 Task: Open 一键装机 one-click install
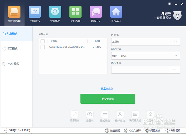35,14
